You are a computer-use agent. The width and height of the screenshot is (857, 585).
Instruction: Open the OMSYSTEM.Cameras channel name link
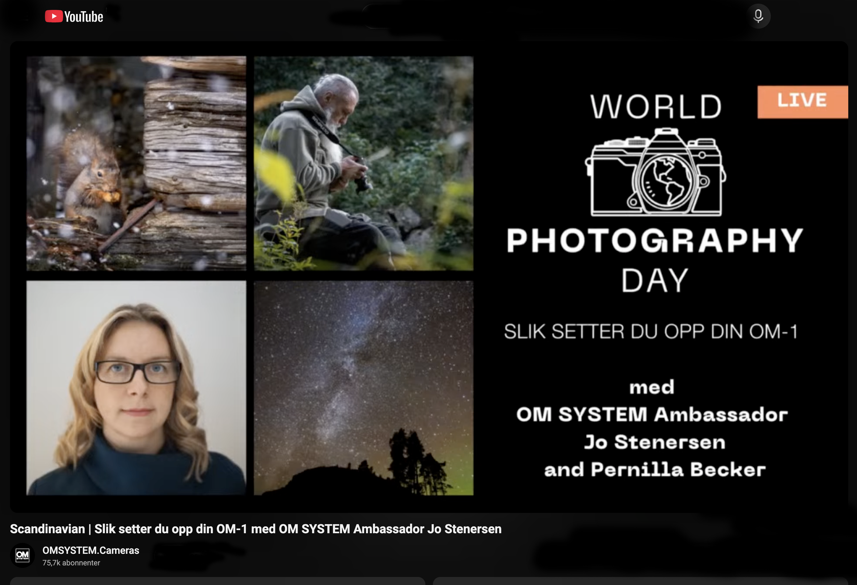[91, 550]
